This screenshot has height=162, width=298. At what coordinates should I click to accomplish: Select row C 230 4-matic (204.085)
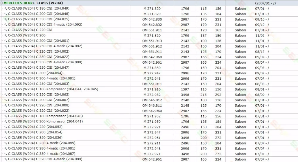(x=149, y=143)
